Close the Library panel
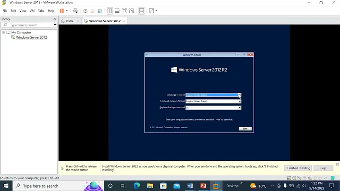340x191 pixels. point(55,19)
